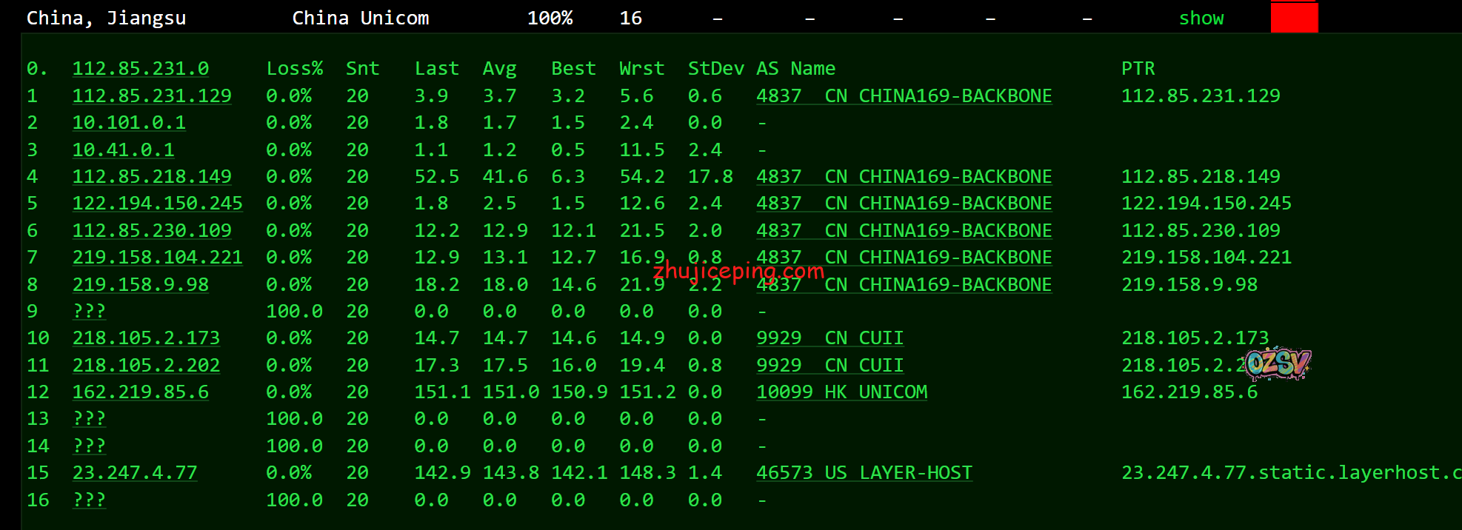Select IP link 122.194.150.245
1462x530 pixels.
tap(157, 204)
